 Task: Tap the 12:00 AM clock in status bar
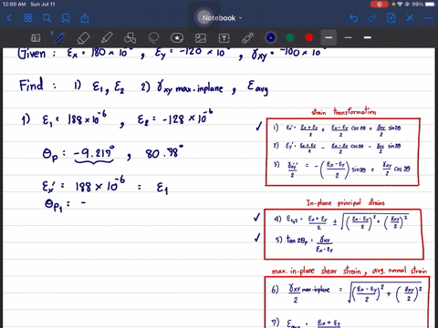coord(15,5)
